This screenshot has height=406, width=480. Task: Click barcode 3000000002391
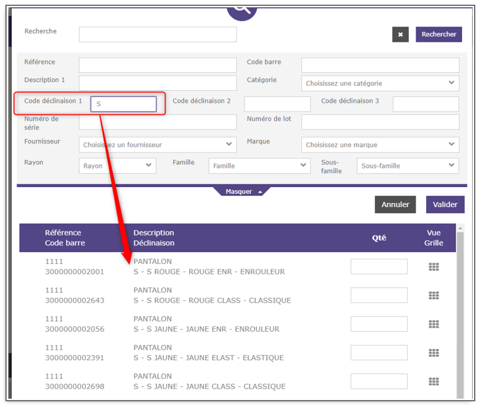click(x=75, y=358)
